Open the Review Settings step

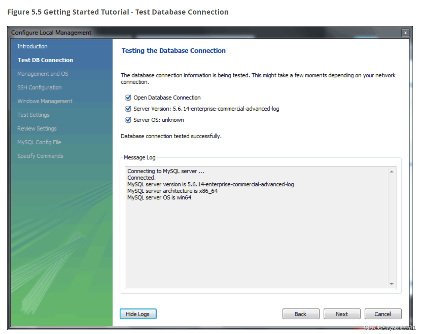pos(37,128)
